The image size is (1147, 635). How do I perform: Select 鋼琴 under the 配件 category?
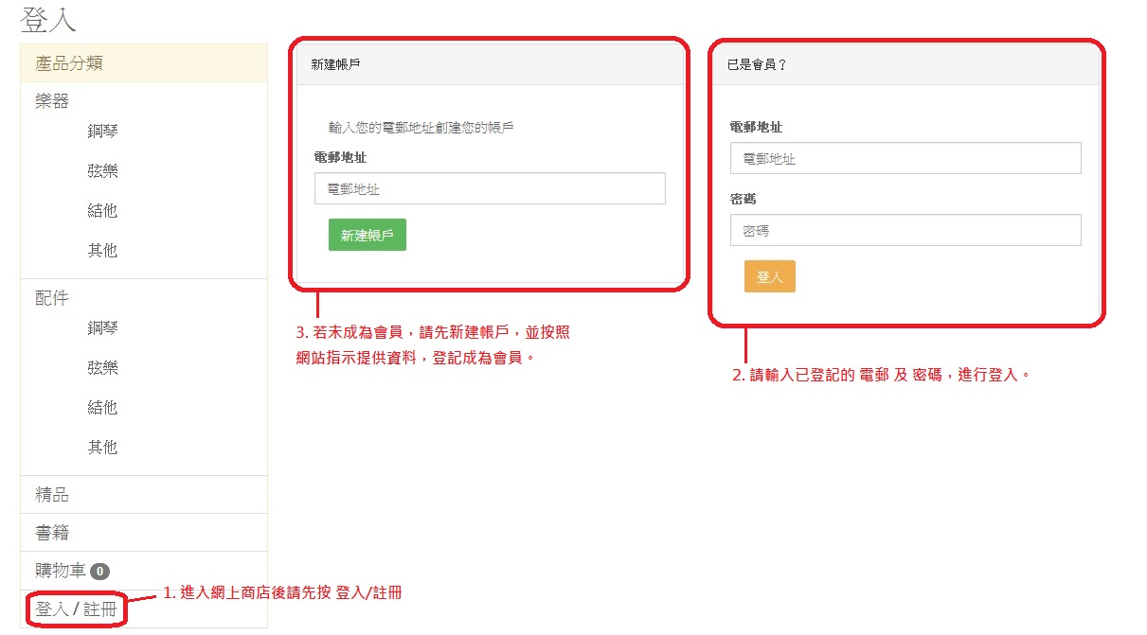pos(102,328)
